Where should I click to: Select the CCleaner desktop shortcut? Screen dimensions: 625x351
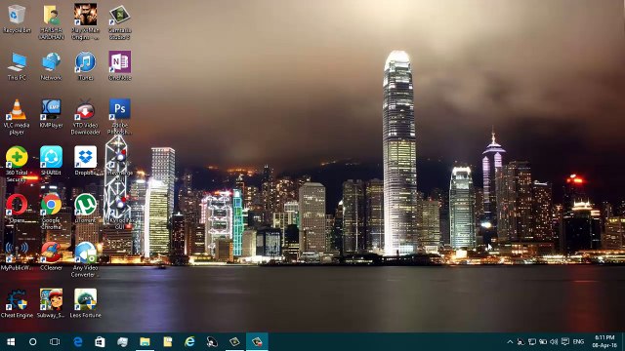51,255
